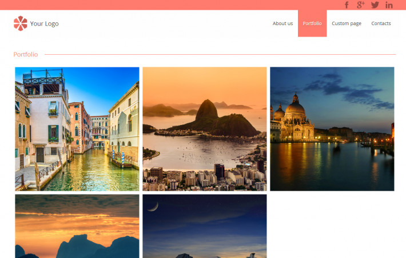This screenshot has width=406, height=258.
Task: Open the Sugarloaf mountain sunset photo
Action: (x=205, y=129)
